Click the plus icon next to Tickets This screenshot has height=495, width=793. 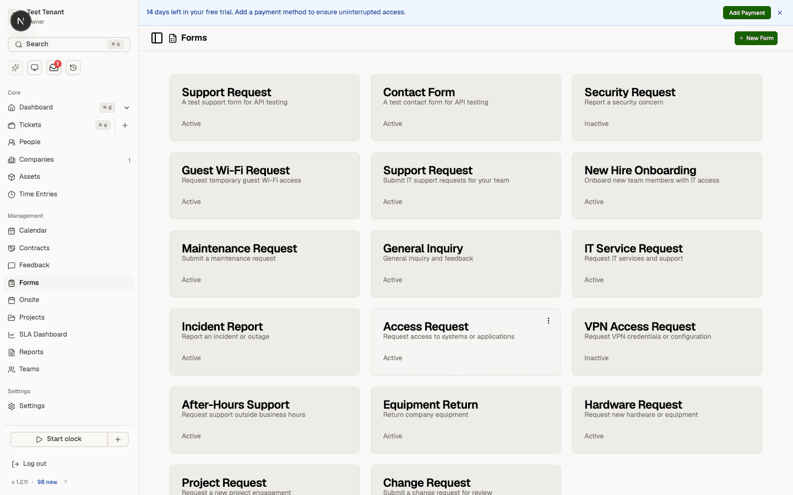point(125,125)
